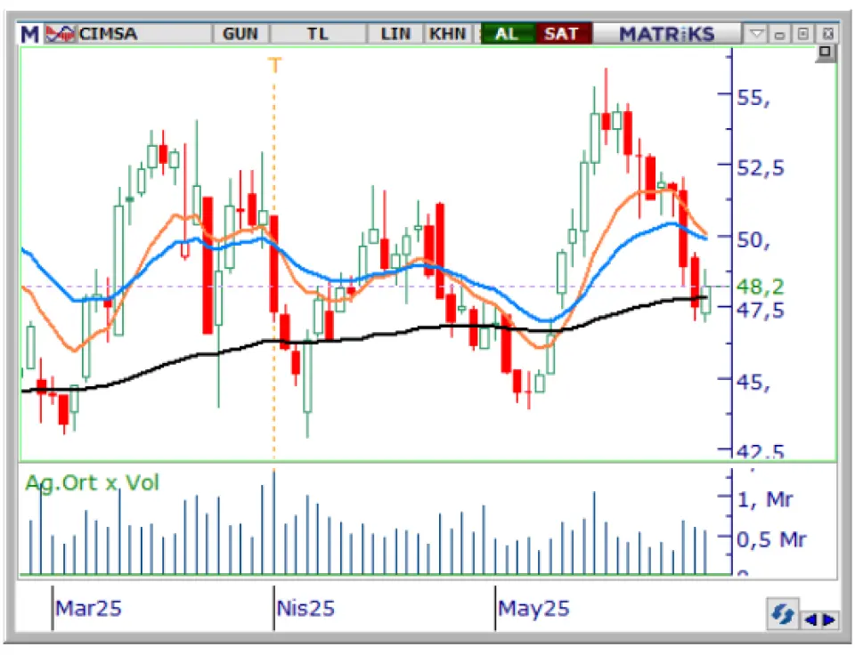Click the 47,5 price axis label
Image resolution: width=855 pixels, height=655 pixels.
[760, 311]
